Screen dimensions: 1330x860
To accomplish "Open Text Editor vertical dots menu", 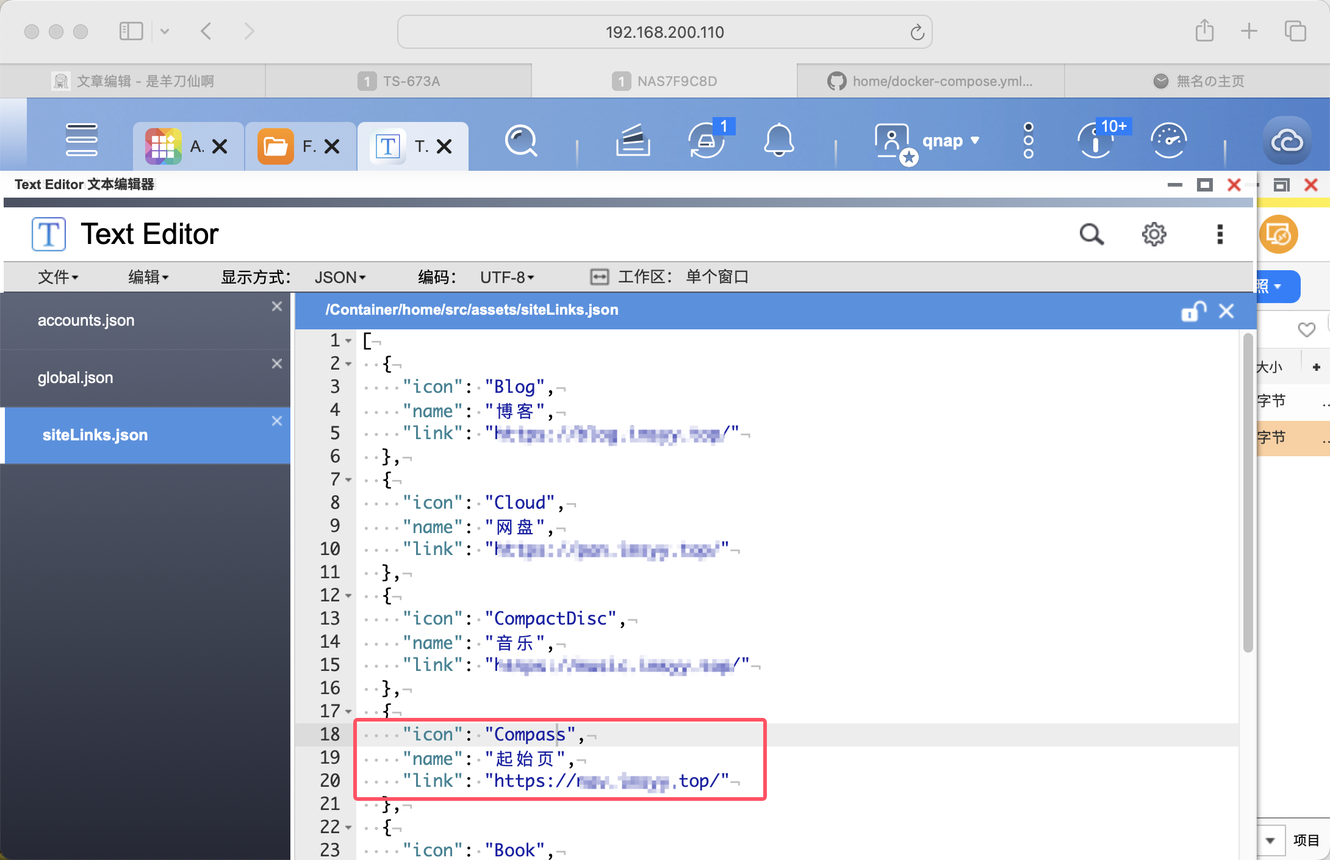I will point(1220,234).
